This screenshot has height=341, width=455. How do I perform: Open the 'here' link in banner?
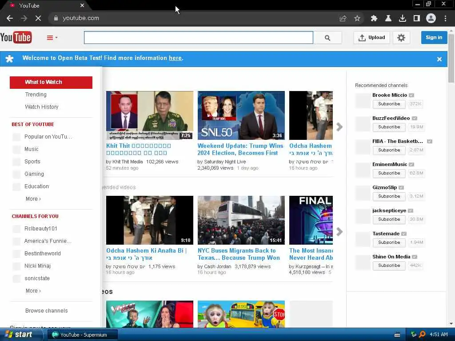click(x=176, y=58)
